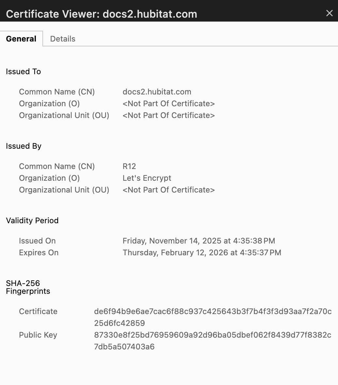This screenshot has width=338, height=385.
Task: Click the Let's Encrypt organization value
Action: (x=147, y=178)
